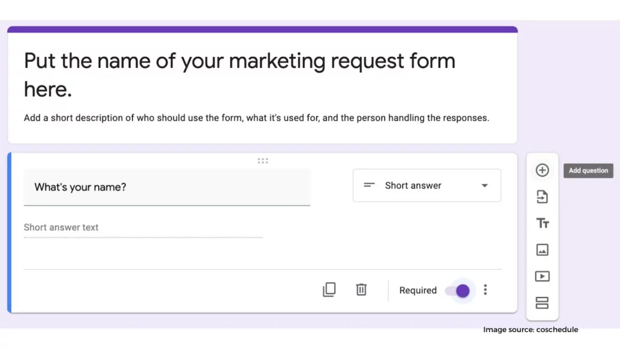This screenshot has width=620, height=349.
Task: Delete the question using the trash icon
Action: click(x=361, y=290)
